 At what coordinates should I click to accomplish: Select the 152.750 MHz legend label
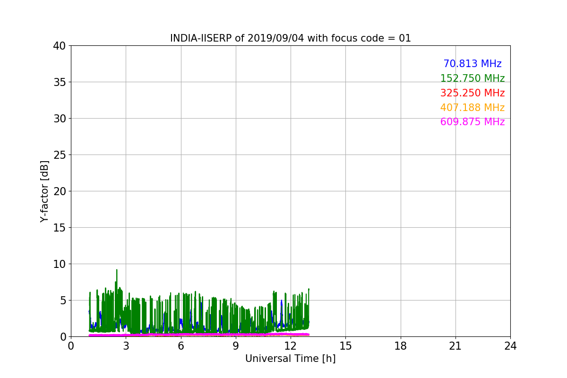click(472, 78)
